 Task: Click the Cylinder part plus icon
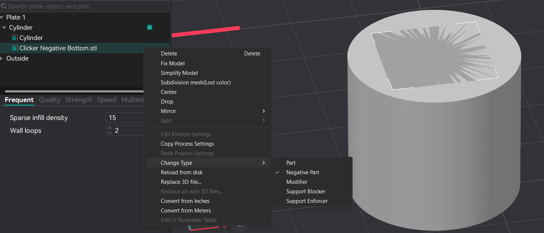point(14,38)
